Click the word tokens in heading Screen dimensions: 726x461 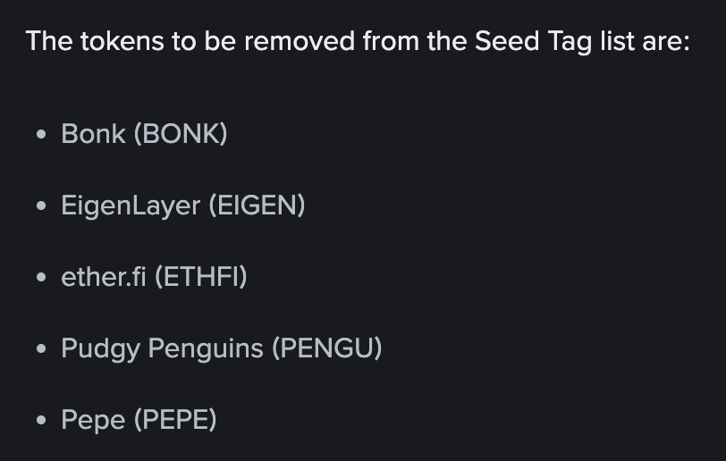[122, 41]
